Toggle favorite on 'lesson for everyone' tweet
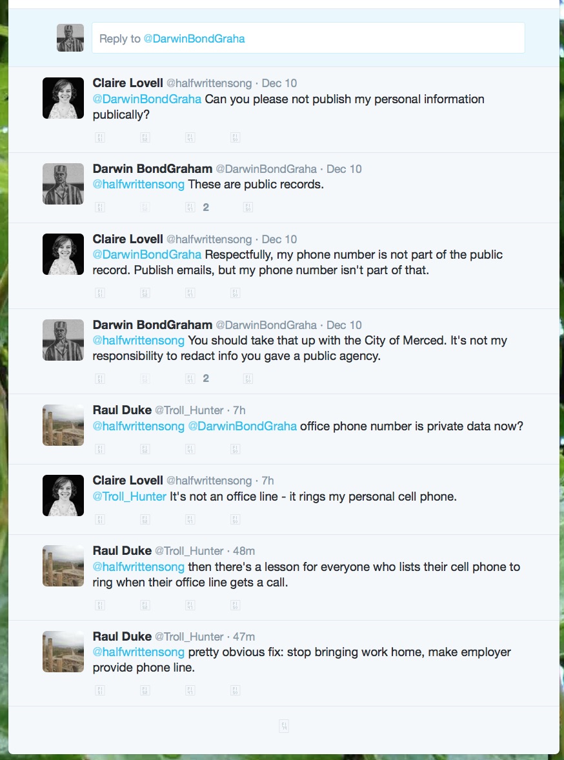Screen dimensions: 564x760 coord(190,605)
